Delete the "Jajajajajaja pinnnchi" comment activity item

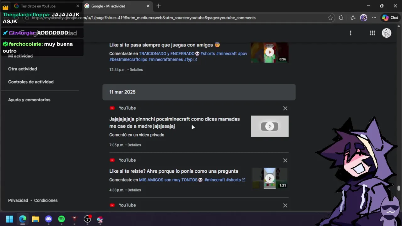pyautogui.click(x=285, y=108)
